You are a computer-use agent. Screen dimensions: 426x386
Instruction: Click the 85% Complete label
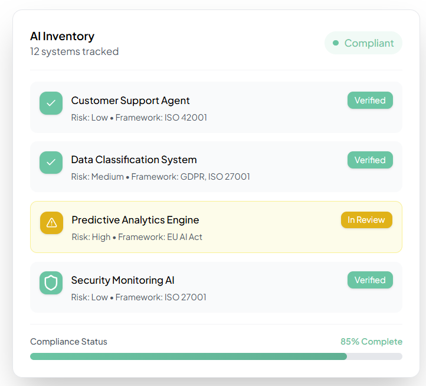click(371, 342)
